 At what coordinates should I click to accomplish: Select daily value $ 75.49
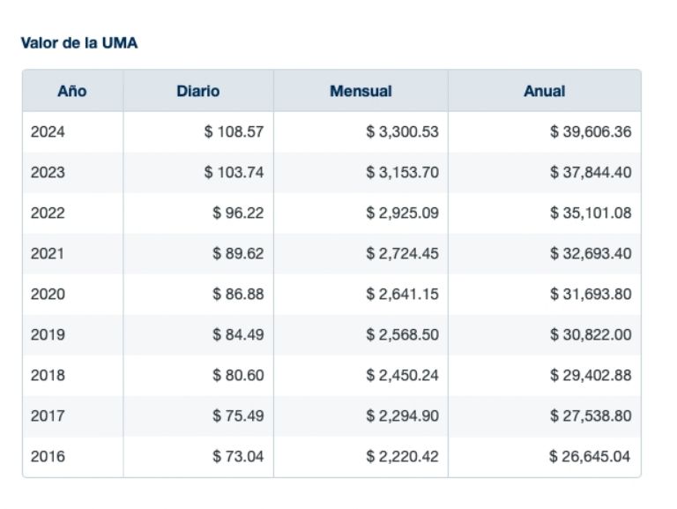click(238, 416)
